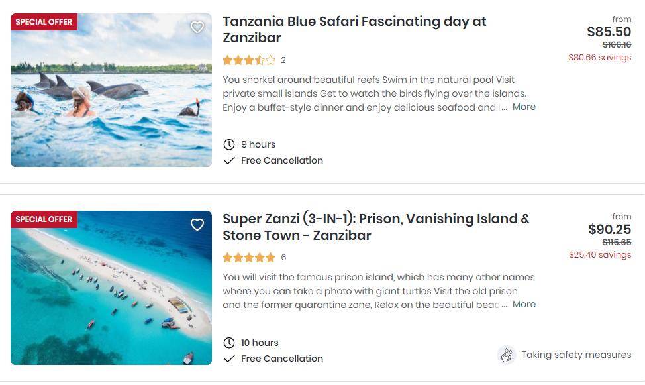Click Free Cancellation checkmark on Blue Safari
The image size is (645, 385).
pos(229,160)
